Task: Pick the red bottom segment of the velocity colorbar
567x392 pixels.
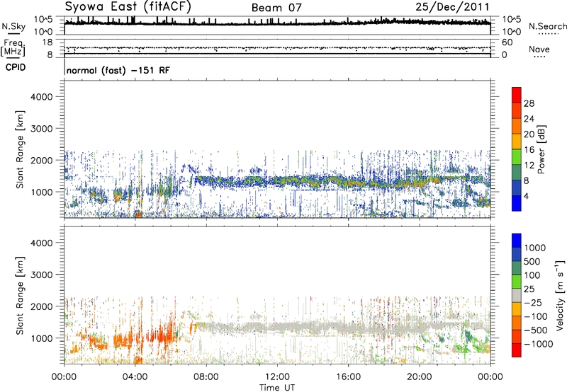Action: 517,350
